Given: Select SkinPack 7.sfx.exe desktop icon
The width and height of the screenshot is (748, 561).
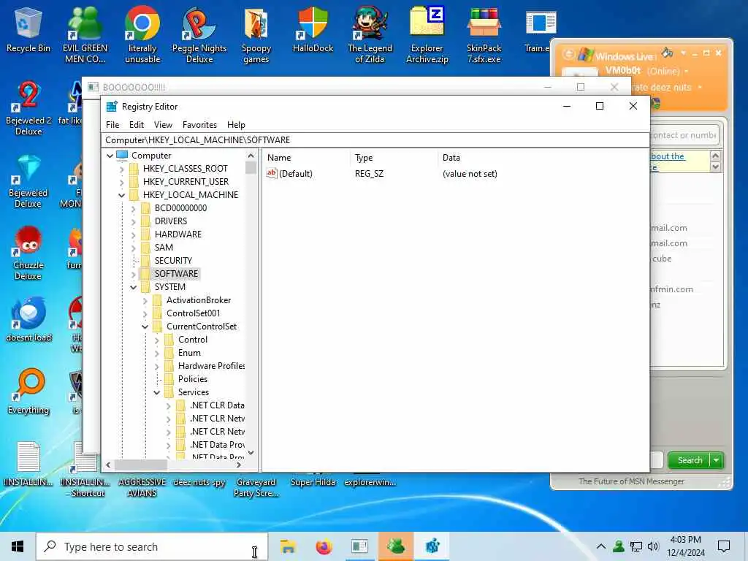Looking at the screenshot, I should point(484,34).
